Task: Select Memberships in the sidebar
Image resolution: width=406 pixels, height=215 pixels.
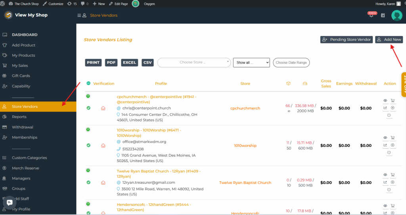Action: (x=25, y=137)
